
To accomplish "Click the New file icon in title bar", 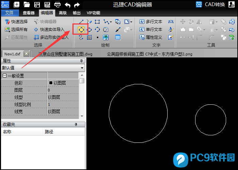I will coord(16,5).
